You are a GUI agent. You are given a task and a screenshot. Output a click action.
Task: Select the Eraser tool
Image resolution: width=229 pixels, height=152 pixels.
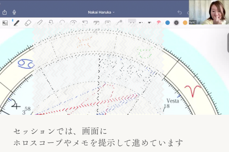[x=28, y=23]
